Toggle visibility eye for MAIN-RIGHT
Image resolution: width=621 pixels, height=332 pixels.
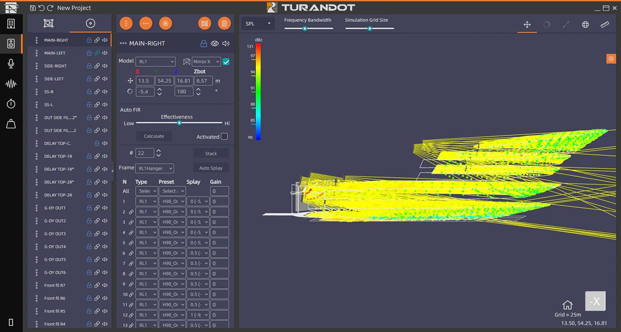[x=215, y=43]
